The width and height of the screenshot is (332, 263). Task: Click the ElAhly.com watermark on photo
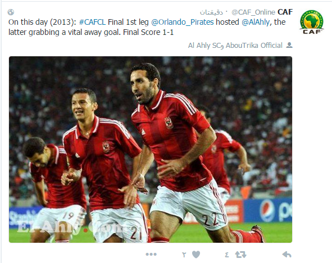click(70, 227)
